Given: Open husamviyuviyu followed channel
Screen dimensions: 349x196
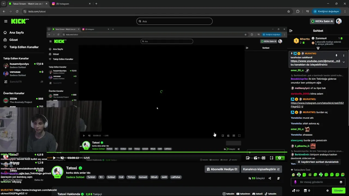Looking at the screenshot, I should (x=23, y=65).
